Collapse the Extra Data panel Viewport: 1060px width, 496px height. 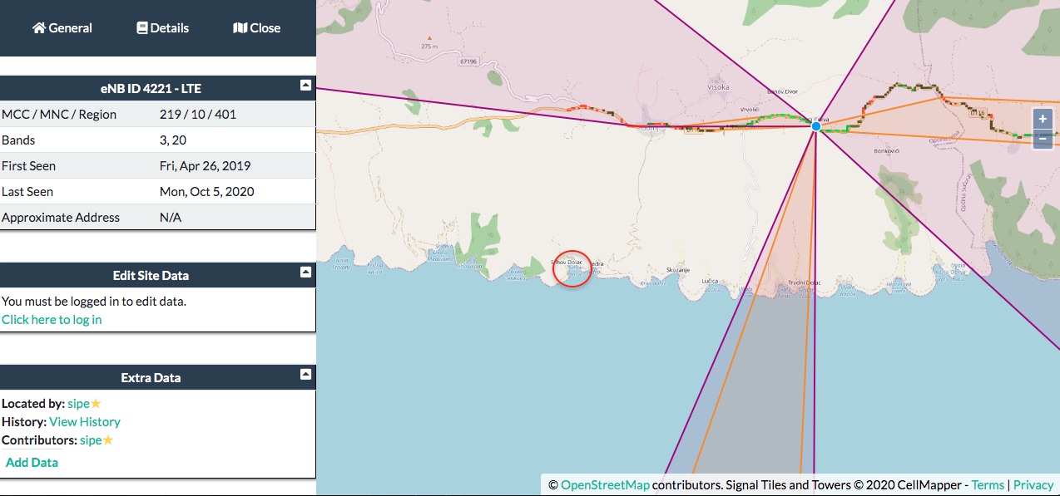point(305,375)
